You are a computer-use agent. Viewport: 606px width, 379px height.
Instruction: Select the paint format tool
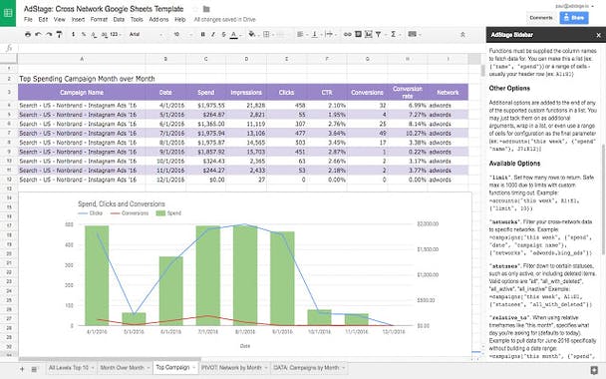pos(59,35)
